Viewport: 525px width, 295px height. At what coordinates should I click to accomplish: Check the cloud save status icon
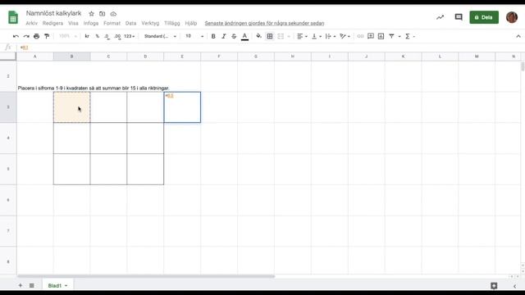(x=113, y=14)
